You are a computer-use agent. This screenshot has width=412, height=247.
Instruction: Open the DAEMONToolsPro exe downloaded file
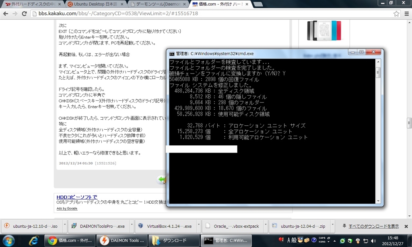click(99, 226)
